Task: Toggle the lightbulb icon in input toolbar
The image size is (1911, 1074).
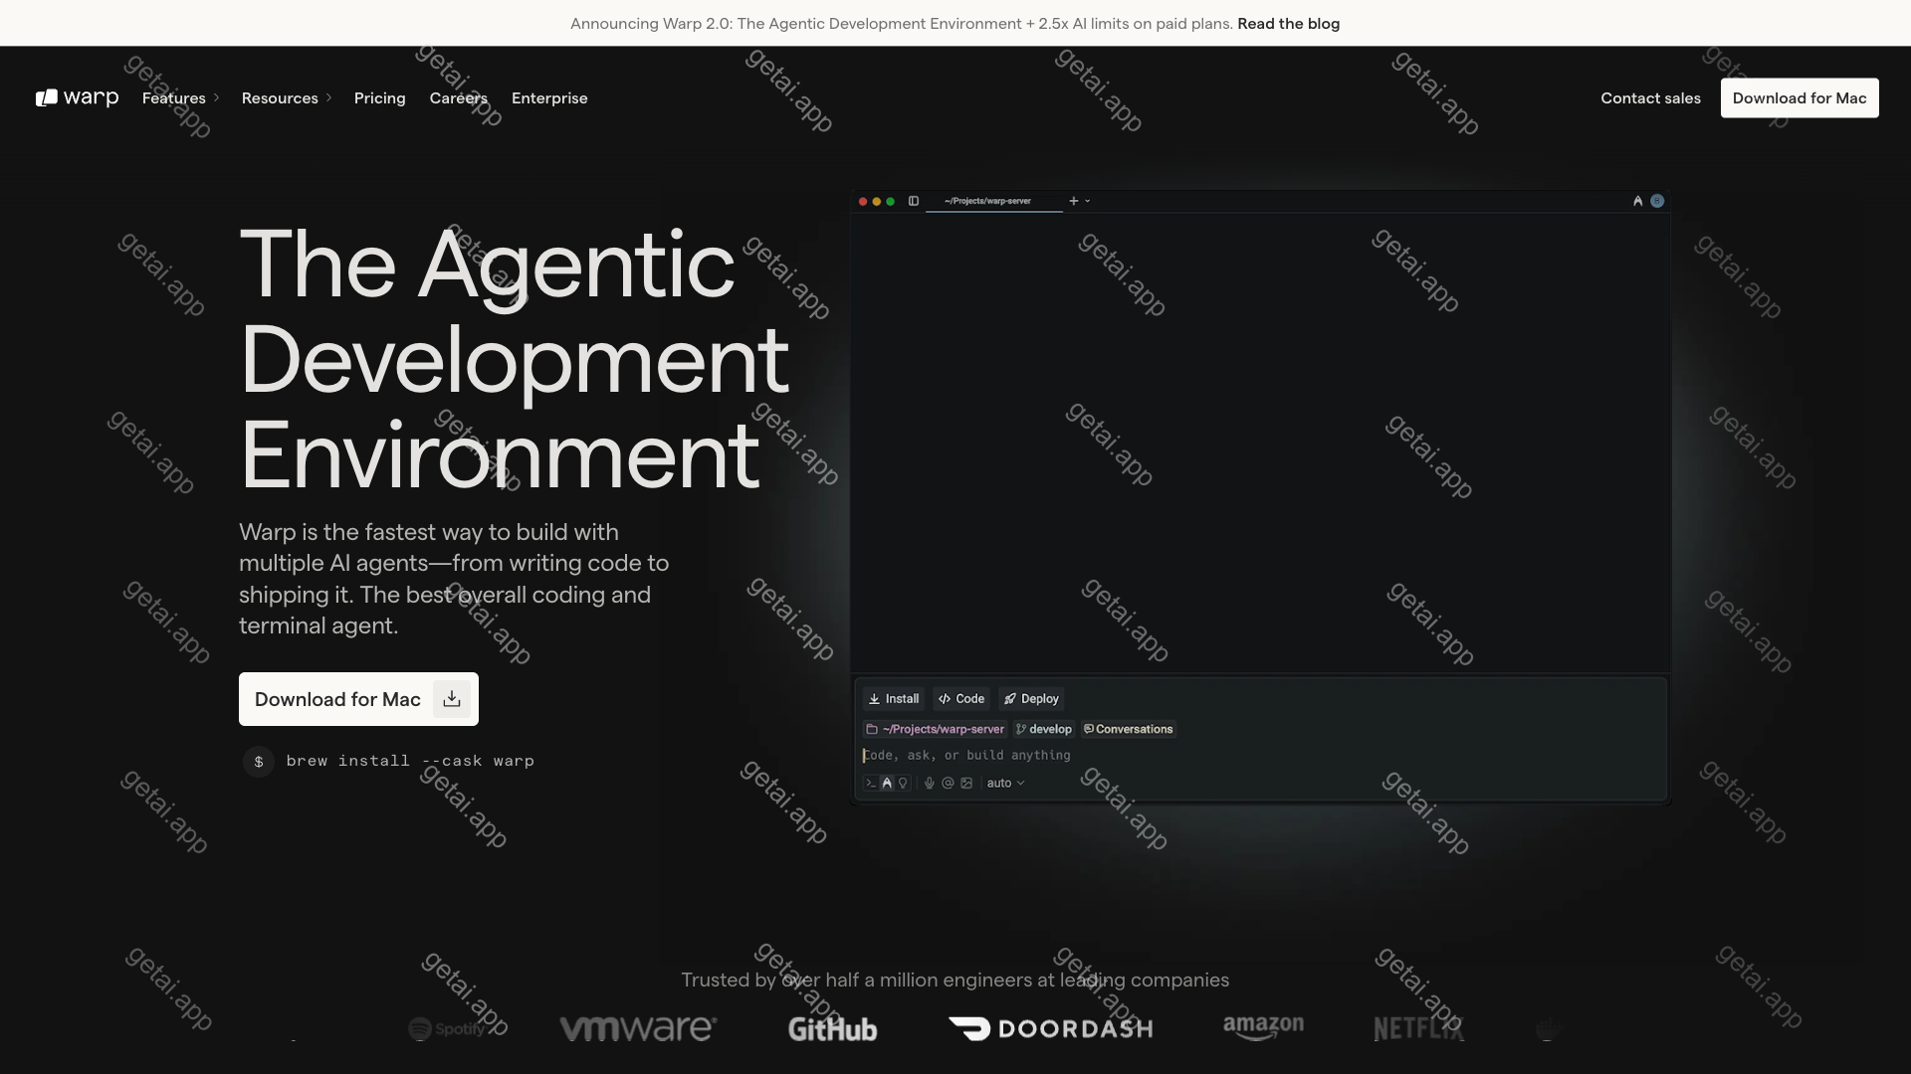Action: tap(903, 784)
